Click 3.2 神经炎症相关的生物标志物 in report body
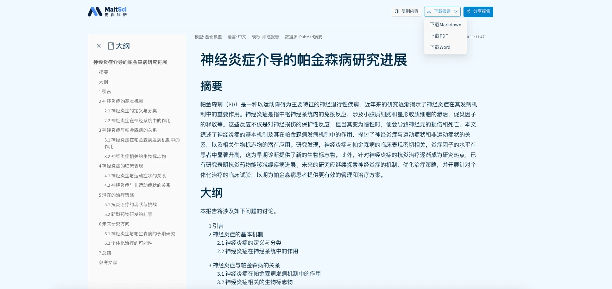This screenshot has width=612, height=289. pos(255,282)
